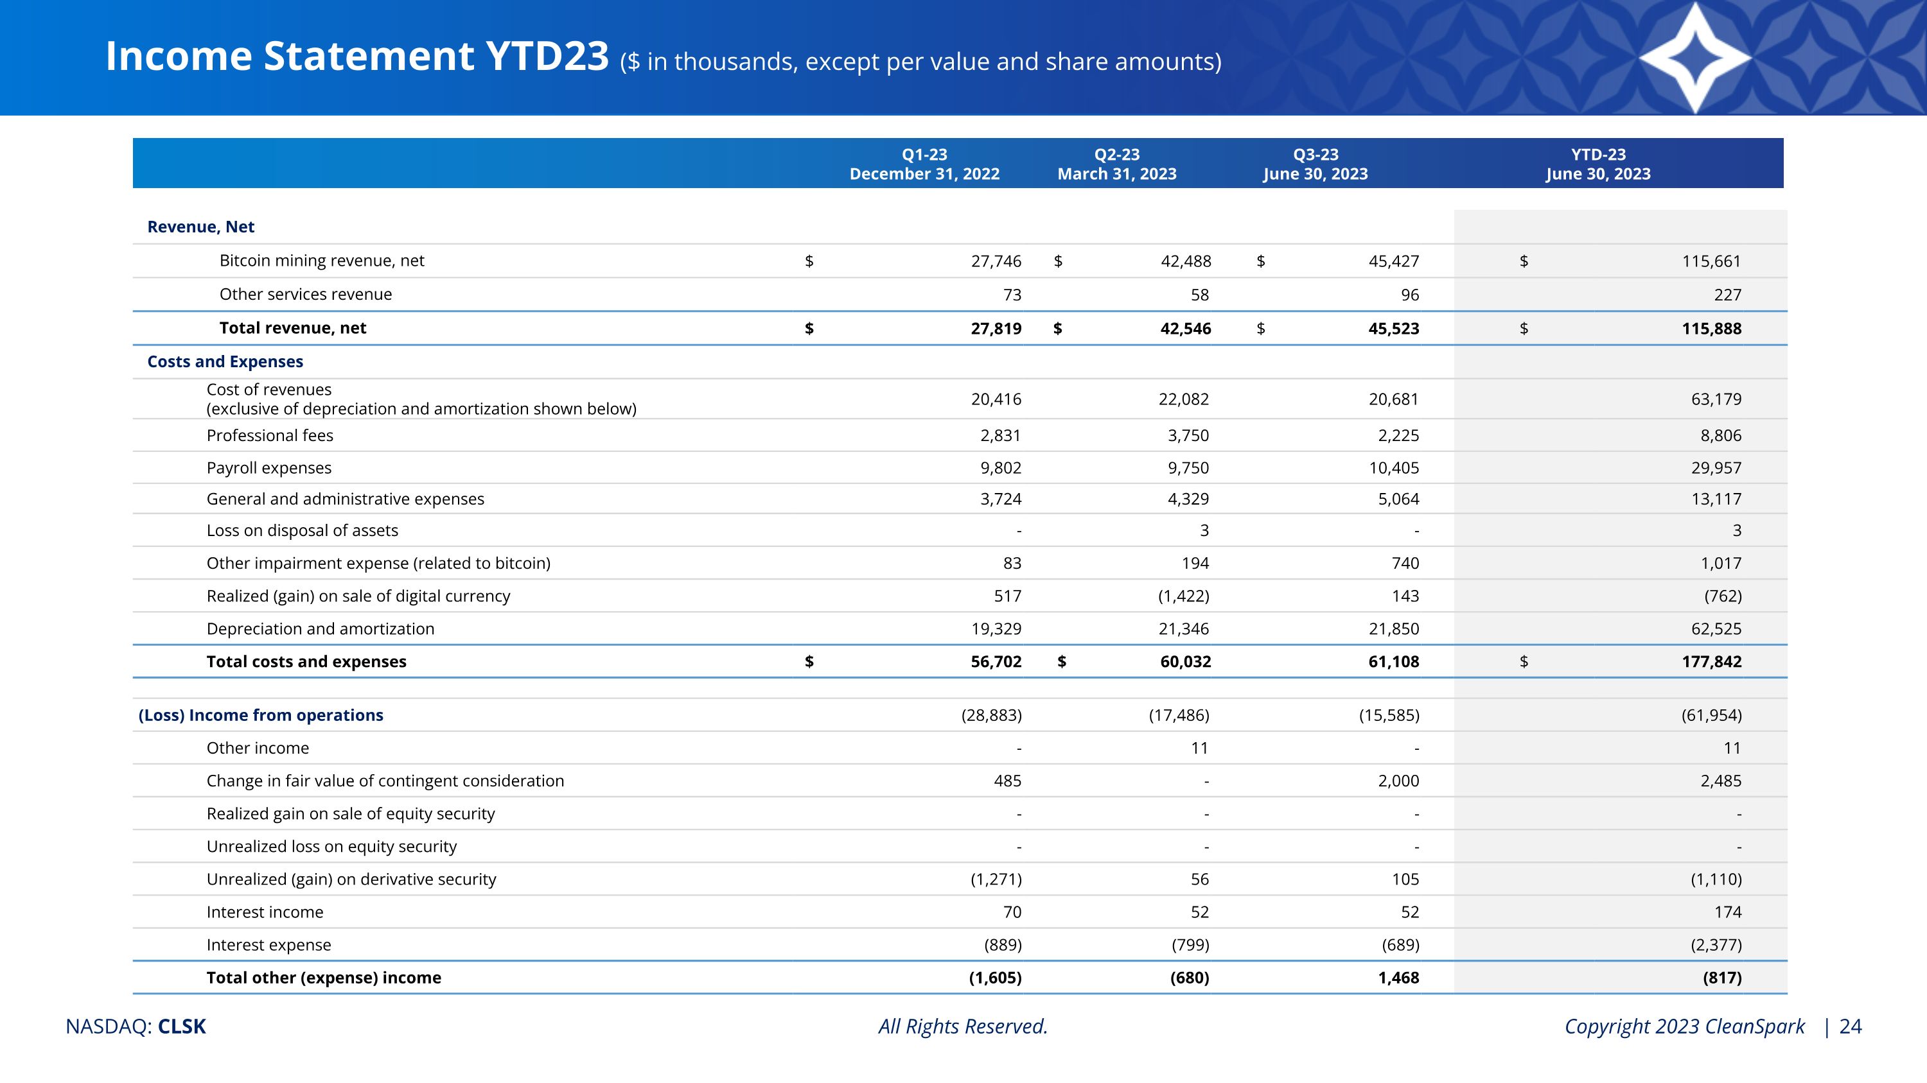Click the (Loss) Income from operations label
The width and height of the screenshot is (1927, 1083).
pos(261,715)
